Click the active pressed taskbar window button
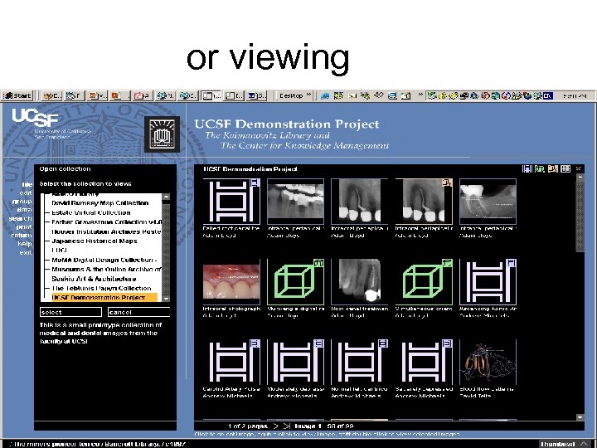597x448 pixels. pyautogui.click(x=211, y=95)
